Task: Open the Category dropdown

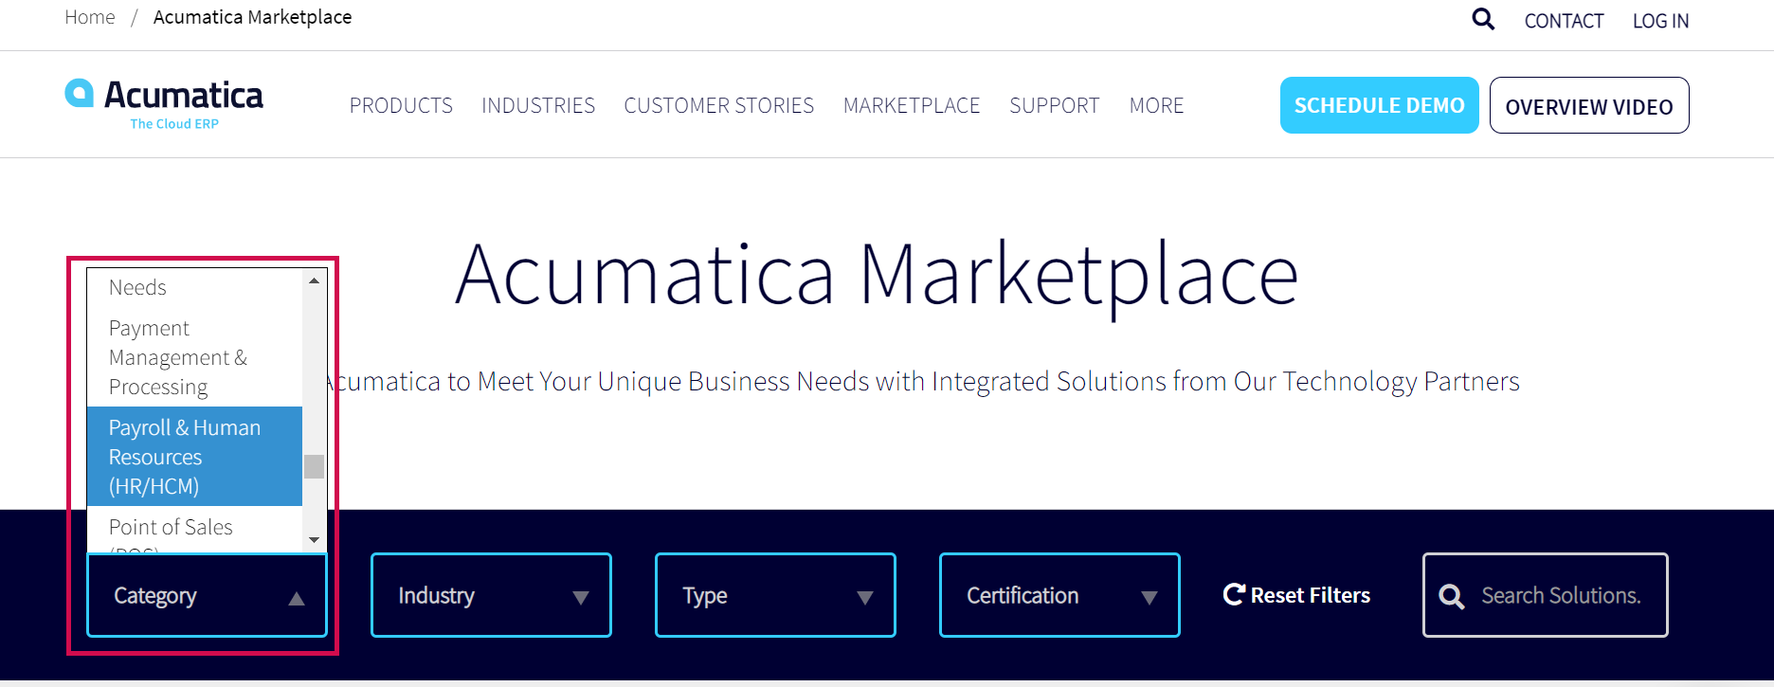Action: 207,595
